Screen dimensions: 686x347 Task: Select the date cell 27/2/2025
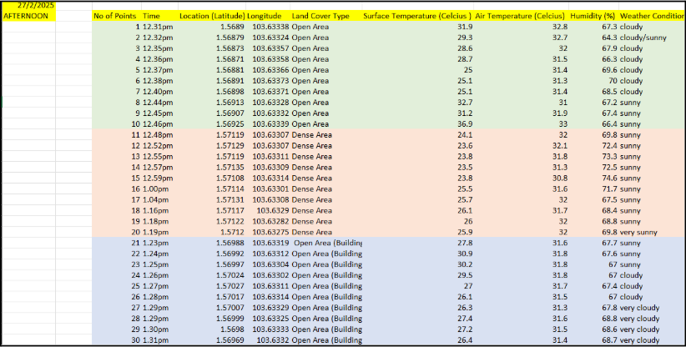[x=34, y=5]
